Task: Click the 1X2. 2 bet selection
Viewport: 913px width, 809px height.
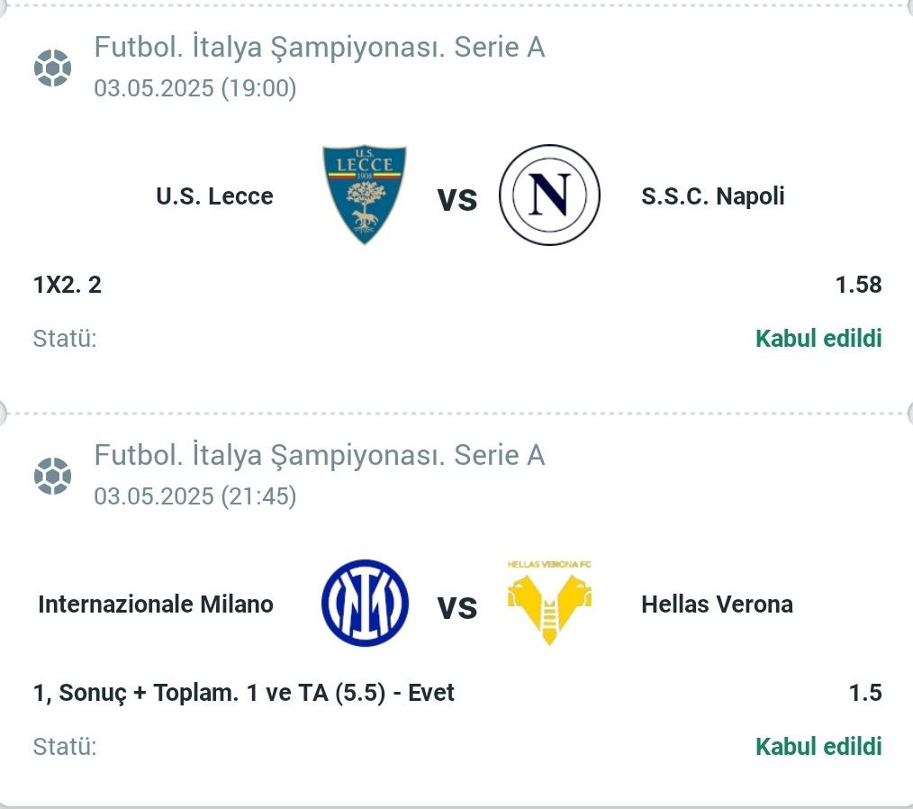Action: click(68, 285)
